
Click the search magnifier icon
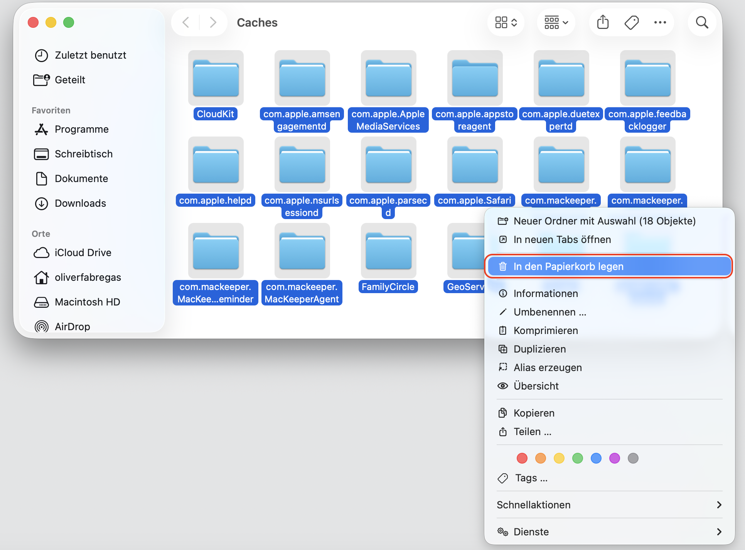tap(702, 22)
